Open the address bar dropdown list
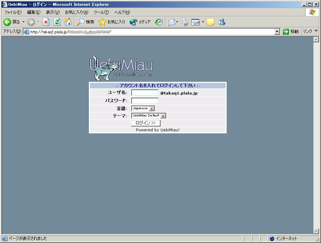The height and width of the screenshot is (243, 321). pos(277,32)
